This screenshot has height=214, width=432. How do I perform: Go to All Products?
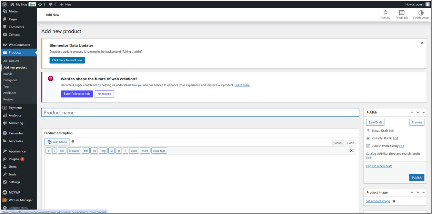coord(11,61)
